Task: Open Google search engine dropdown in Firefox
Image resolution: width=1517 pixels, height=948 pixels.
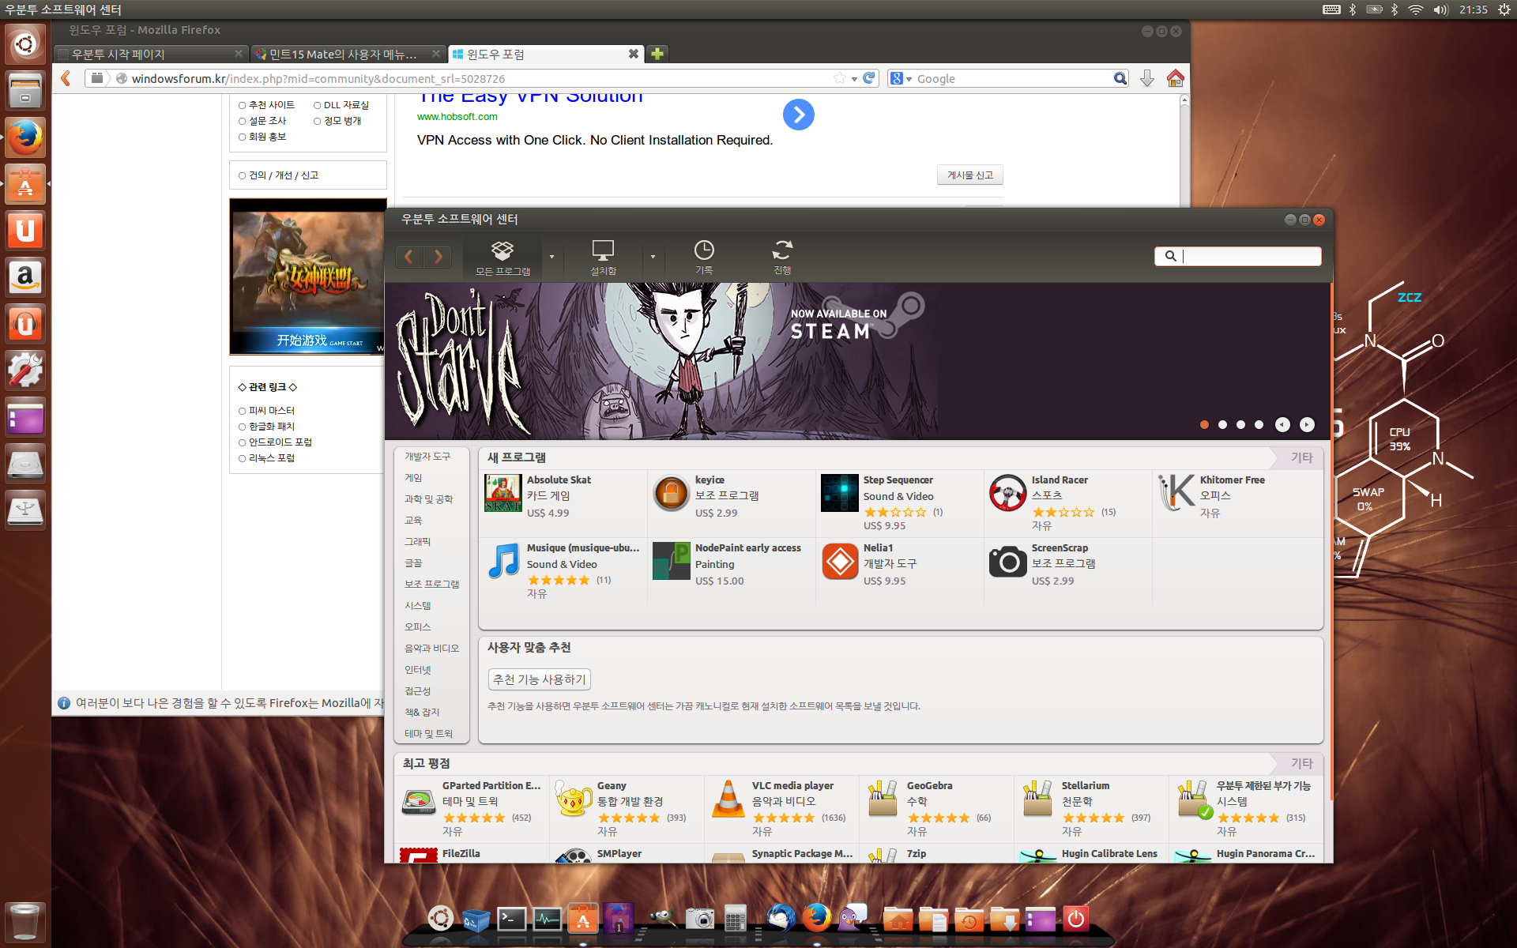Action: 901,78
